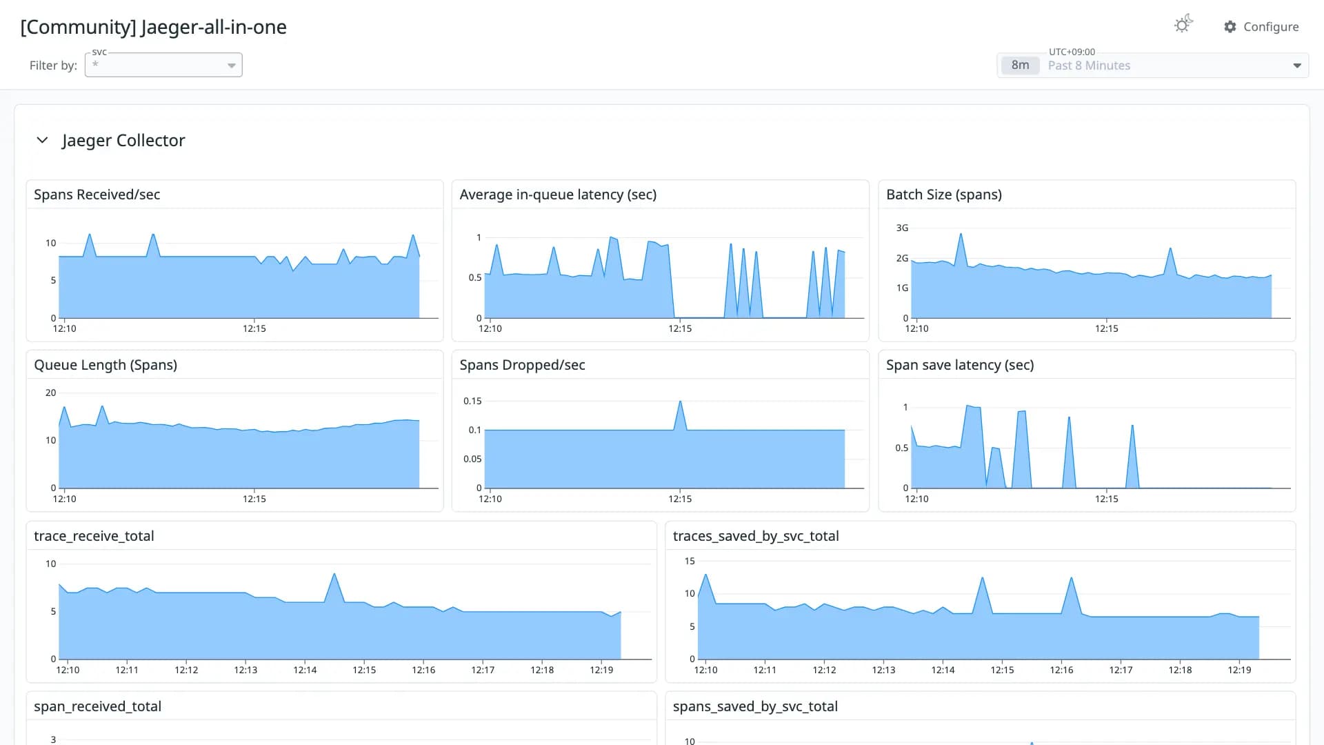
Task: Select the Queue Length (Spans) widget title
Action: [x=106, y=365]
